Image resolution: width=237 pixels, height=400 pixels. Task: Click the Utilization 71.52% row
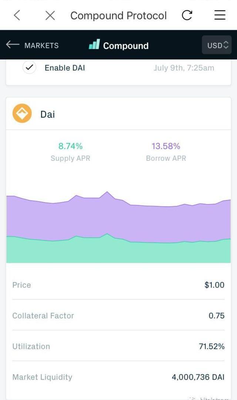(x=118, y=347)
